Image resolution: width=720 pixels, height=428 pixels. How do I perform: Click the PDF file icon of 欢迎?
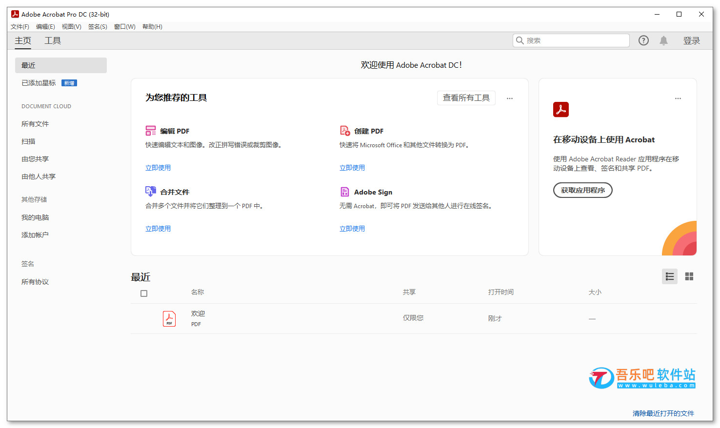click(169, 319)
